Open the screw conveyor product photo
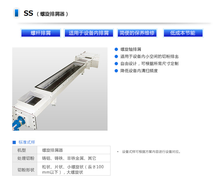The height and width of the screenshot is (184, 224). pos(60,89)
